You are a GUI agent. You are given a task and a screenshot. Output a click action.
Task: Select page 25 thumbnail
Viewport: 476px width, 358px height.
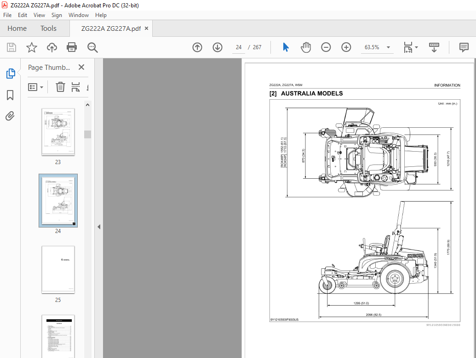[x=58, y=269]
